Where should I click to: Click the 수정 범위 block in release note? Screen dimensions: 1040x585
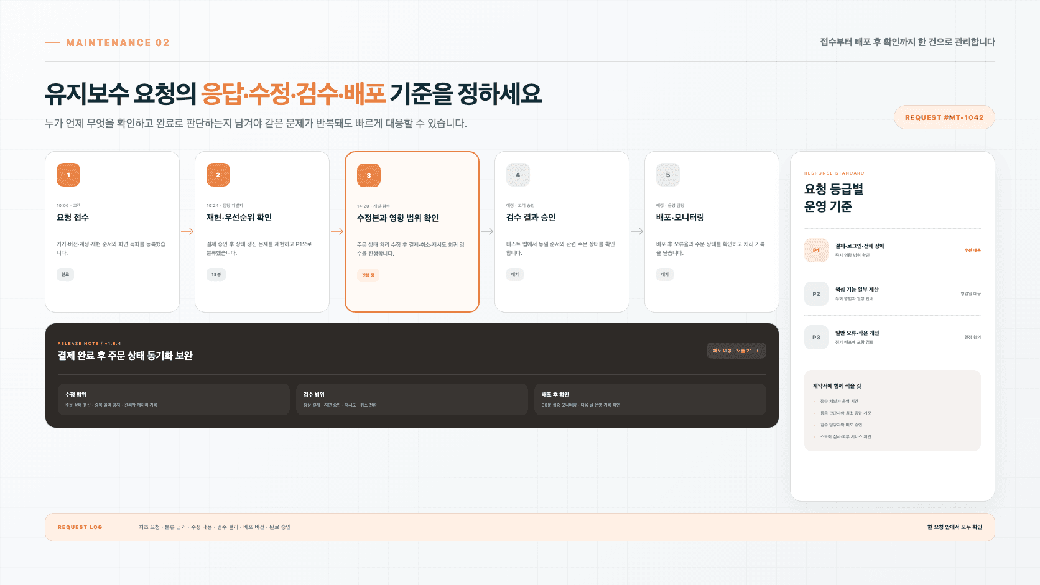(x=174, y=399)
